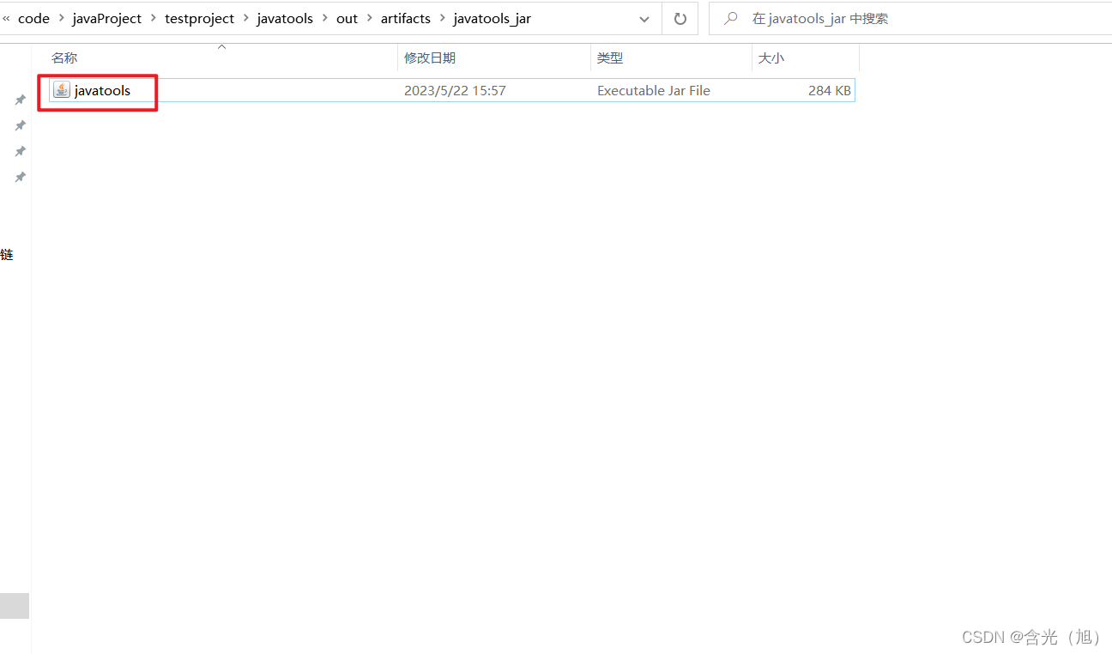Open the javaProject breadcrumb folder
Screen dimensions: 1112x654
106,18
